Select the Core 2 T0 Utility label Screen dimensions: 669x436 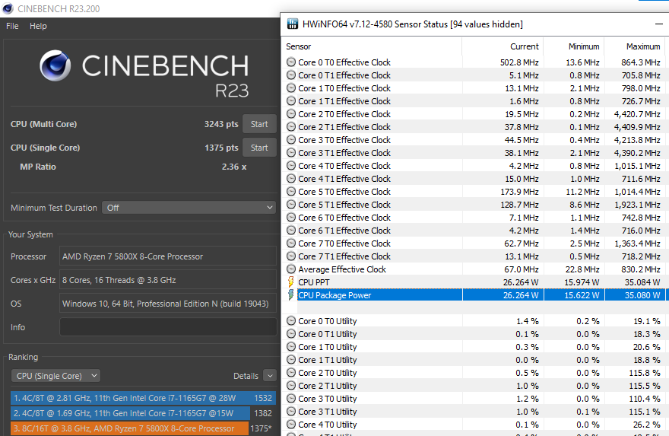[327, 373]
